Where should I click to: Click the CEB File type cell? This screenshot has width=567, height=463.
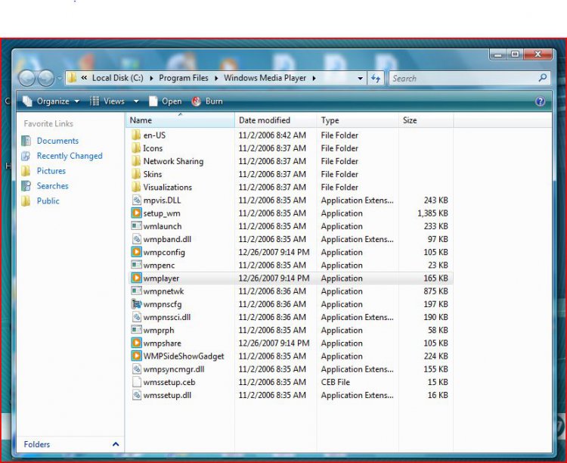point(335,382)
